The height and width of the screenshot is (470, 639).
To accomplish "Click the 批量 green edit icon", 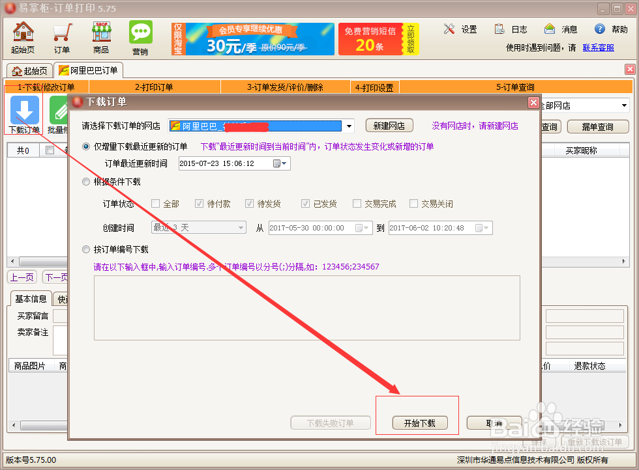I will click(x=58, y=110).
